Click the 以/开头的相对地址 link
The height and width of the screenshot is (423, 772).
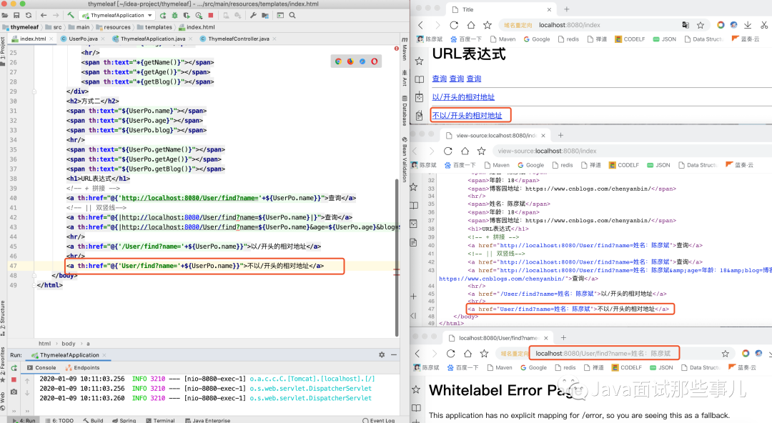coord(463,97)
